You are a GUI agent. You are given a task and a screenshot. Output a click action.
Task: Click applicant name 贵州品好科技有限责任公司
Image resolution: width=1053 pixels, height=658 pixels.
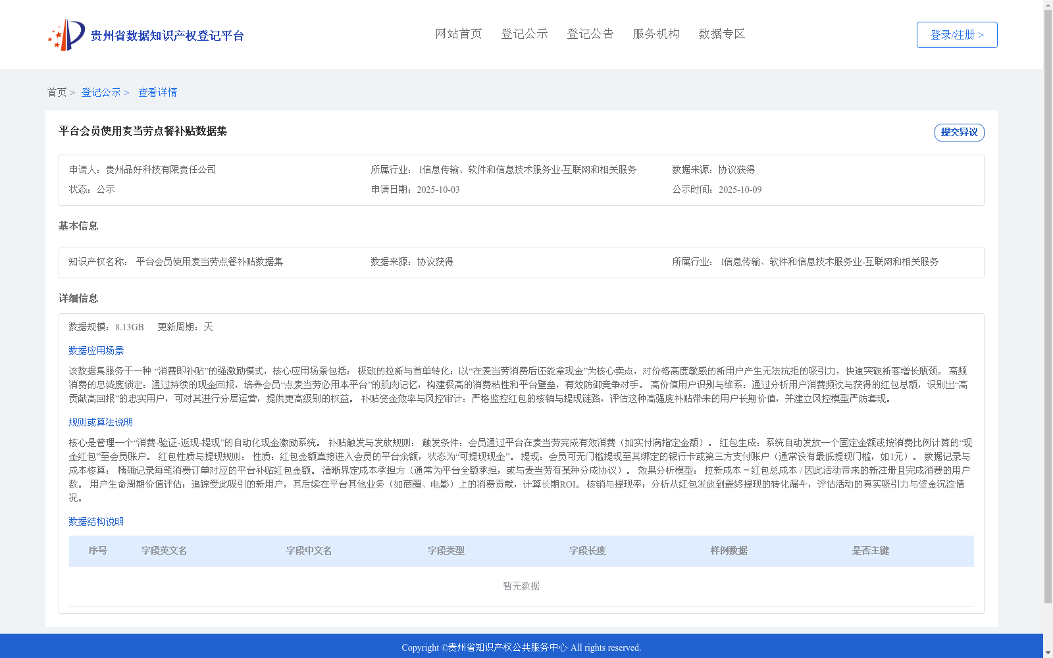click(161, 170)
